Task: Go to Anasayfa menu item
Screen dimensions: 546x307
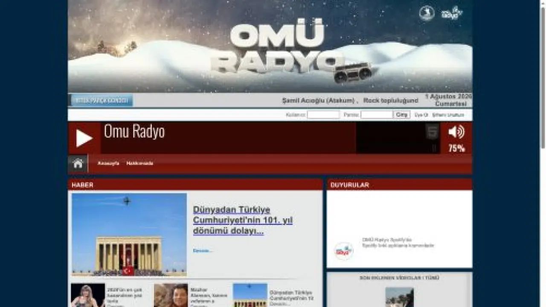Action: tap(108, 163)
